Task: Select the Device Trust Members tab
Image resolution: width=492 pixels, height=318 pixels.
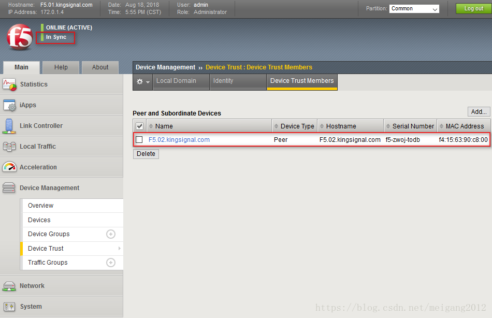Action: tap(302, 81)
